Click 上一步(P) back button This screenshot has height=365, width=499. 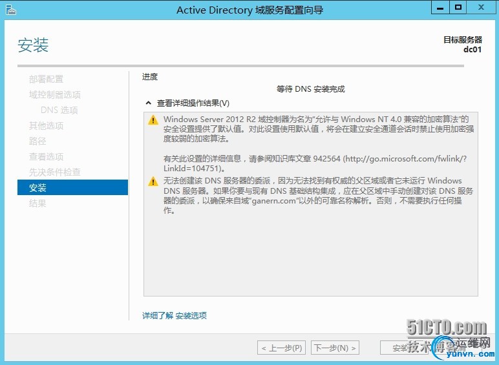(281, 348)
